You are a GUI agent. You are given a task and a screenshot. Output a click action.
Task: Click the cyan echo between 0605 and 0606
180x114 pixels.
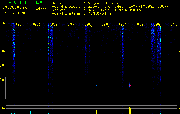coord(96,85)
